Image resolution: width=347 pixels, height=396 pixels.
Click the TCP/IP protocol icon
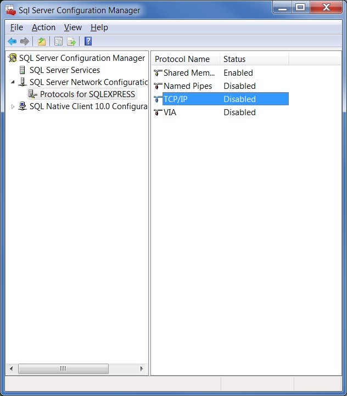[158, 99]
